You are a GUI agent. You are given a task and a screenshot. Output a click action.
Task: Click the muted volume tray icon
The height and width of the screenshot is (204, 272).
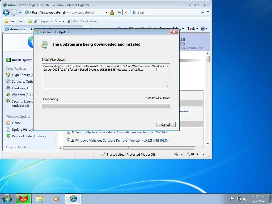click(x=245, y=199)
